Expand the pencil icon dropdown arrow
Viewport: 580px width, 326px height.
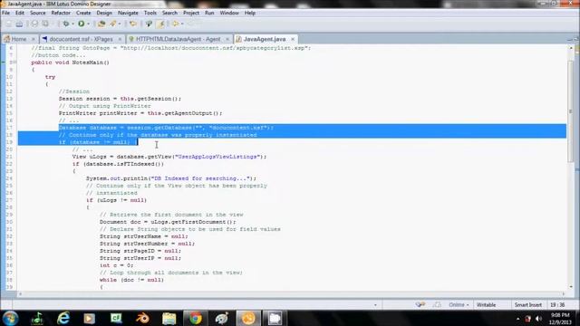[120, 24]
